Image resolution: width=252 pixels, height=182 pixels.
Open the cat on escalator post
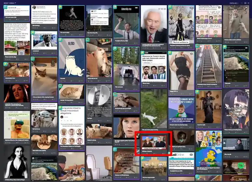[x=209, y=66]
